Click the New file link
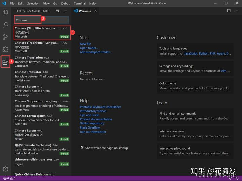This screenshot has width=242, height=181. [x=85, y=44]
